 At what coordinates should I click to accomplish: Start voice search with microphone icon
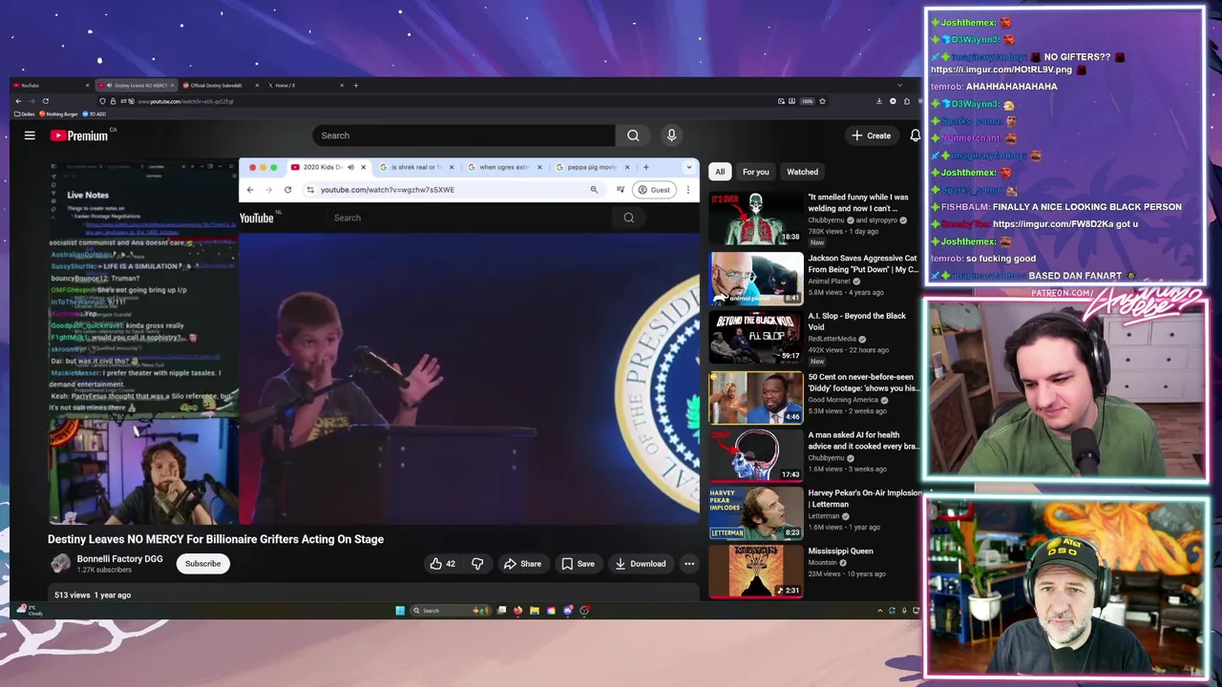point(671,135)
